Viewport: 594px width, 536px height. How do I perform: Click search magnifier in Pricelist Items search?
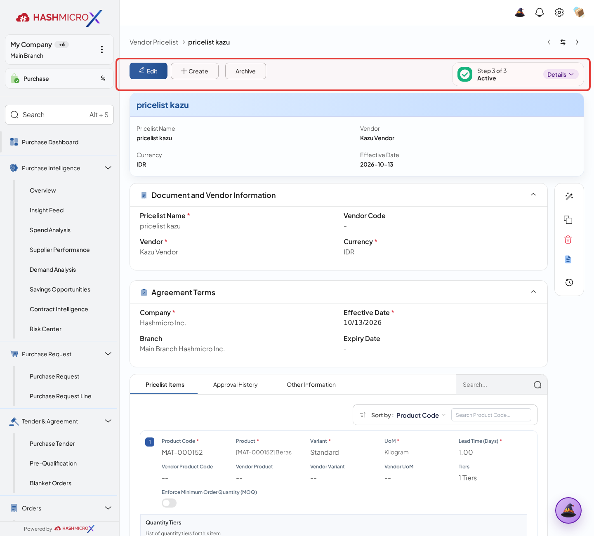coord(537,385)
